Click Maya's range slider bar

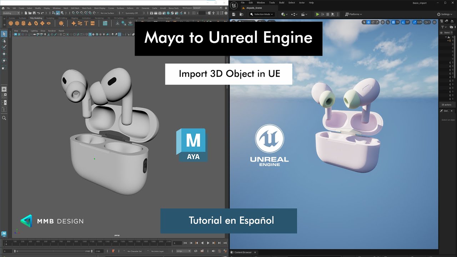[54, 251]
